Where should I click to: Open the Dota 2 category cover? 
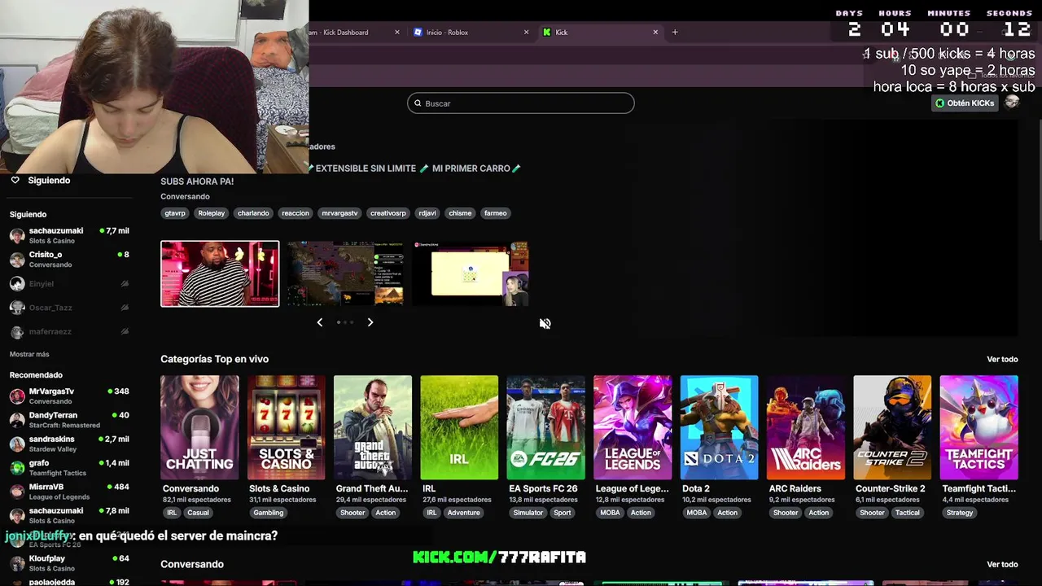click(x=719, y=427)
